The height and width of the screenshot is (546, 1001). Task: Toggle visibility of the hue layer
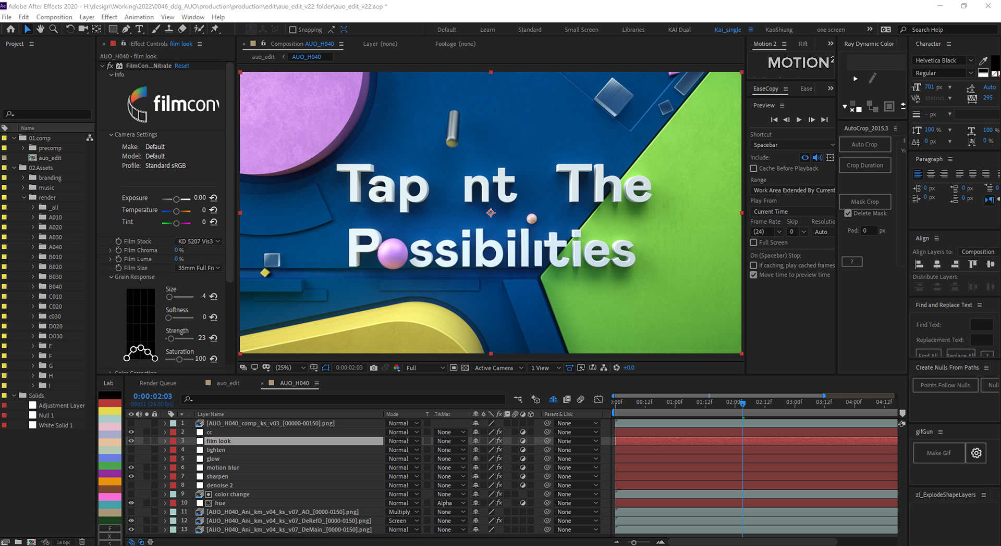point(131,503)
